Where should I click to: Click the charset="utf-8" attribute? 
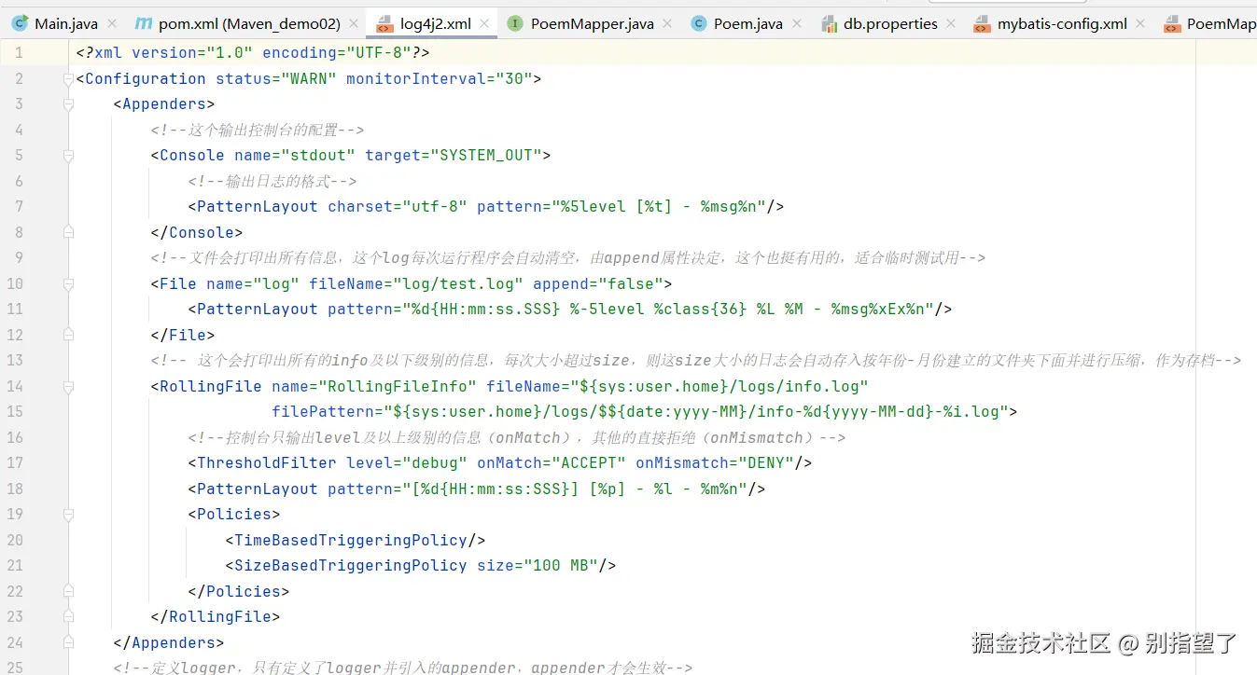coord(398,207)
